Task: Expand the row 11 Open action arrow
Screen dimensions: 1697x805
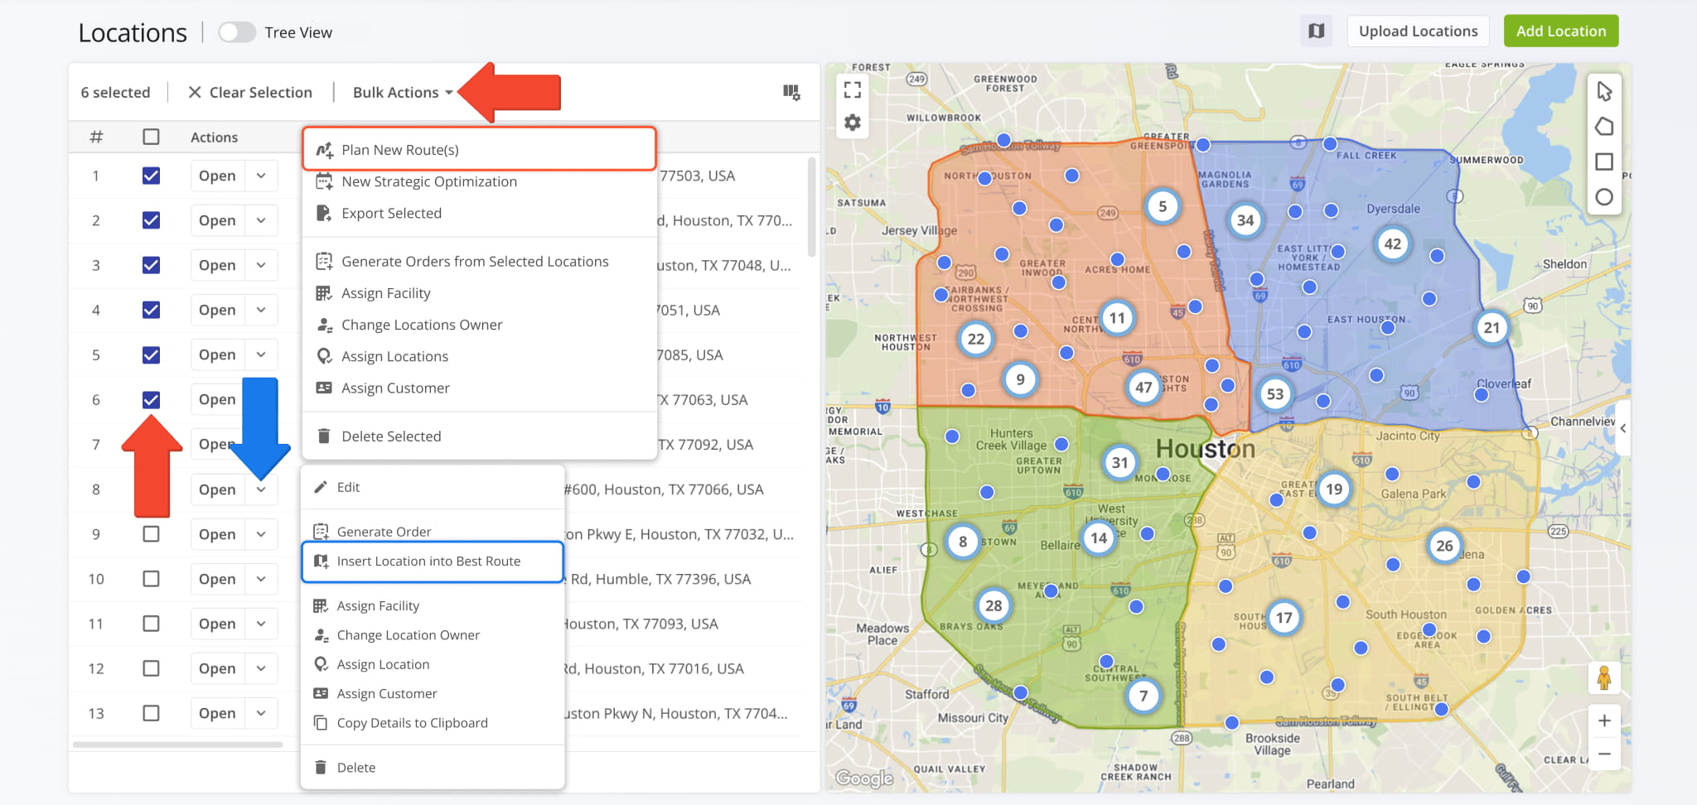Action: tap(261, 624)
